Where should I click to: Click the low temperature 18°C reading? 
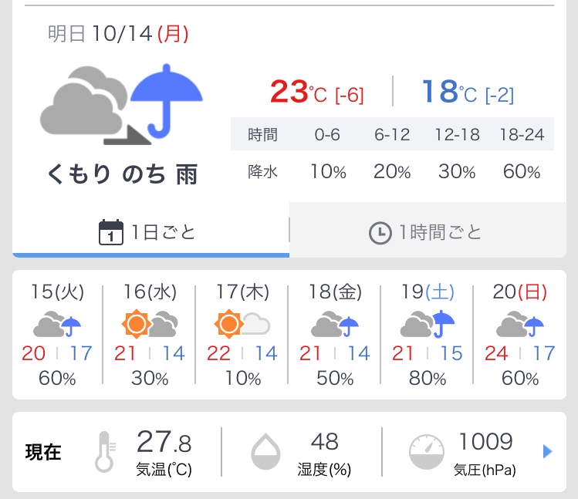468,93
